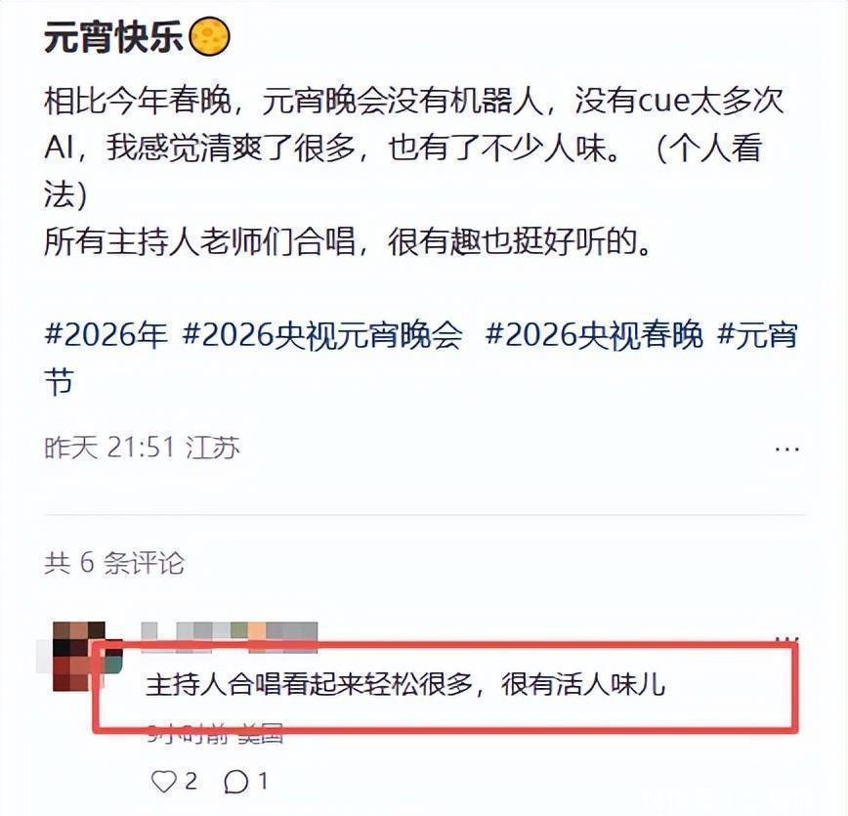848x816 pixels.
Task: Open the #元宵节 hashtag
Action: click(757, 334)
